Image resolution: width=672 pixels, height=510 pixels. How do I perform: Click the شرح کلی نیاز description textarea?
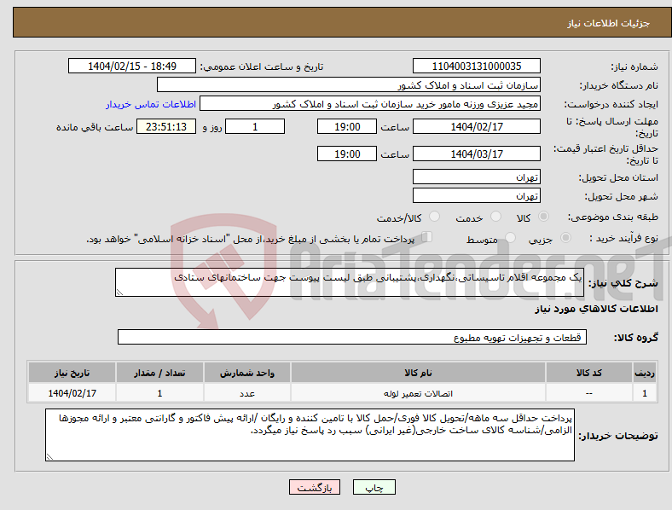click(350, 282)
